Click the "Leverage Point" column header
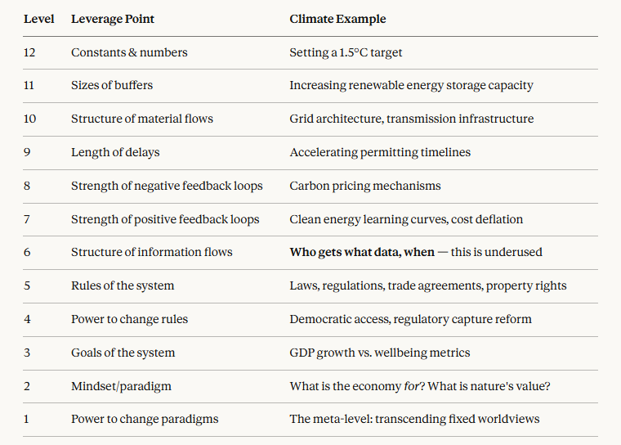Viewport: 621px width, 445px height. click(112, 19)
